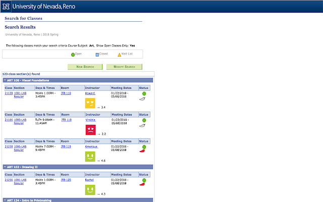Click the green open status circle in Rachel's row
Viewport: 323px width, 202px height.
pos(144,180)
